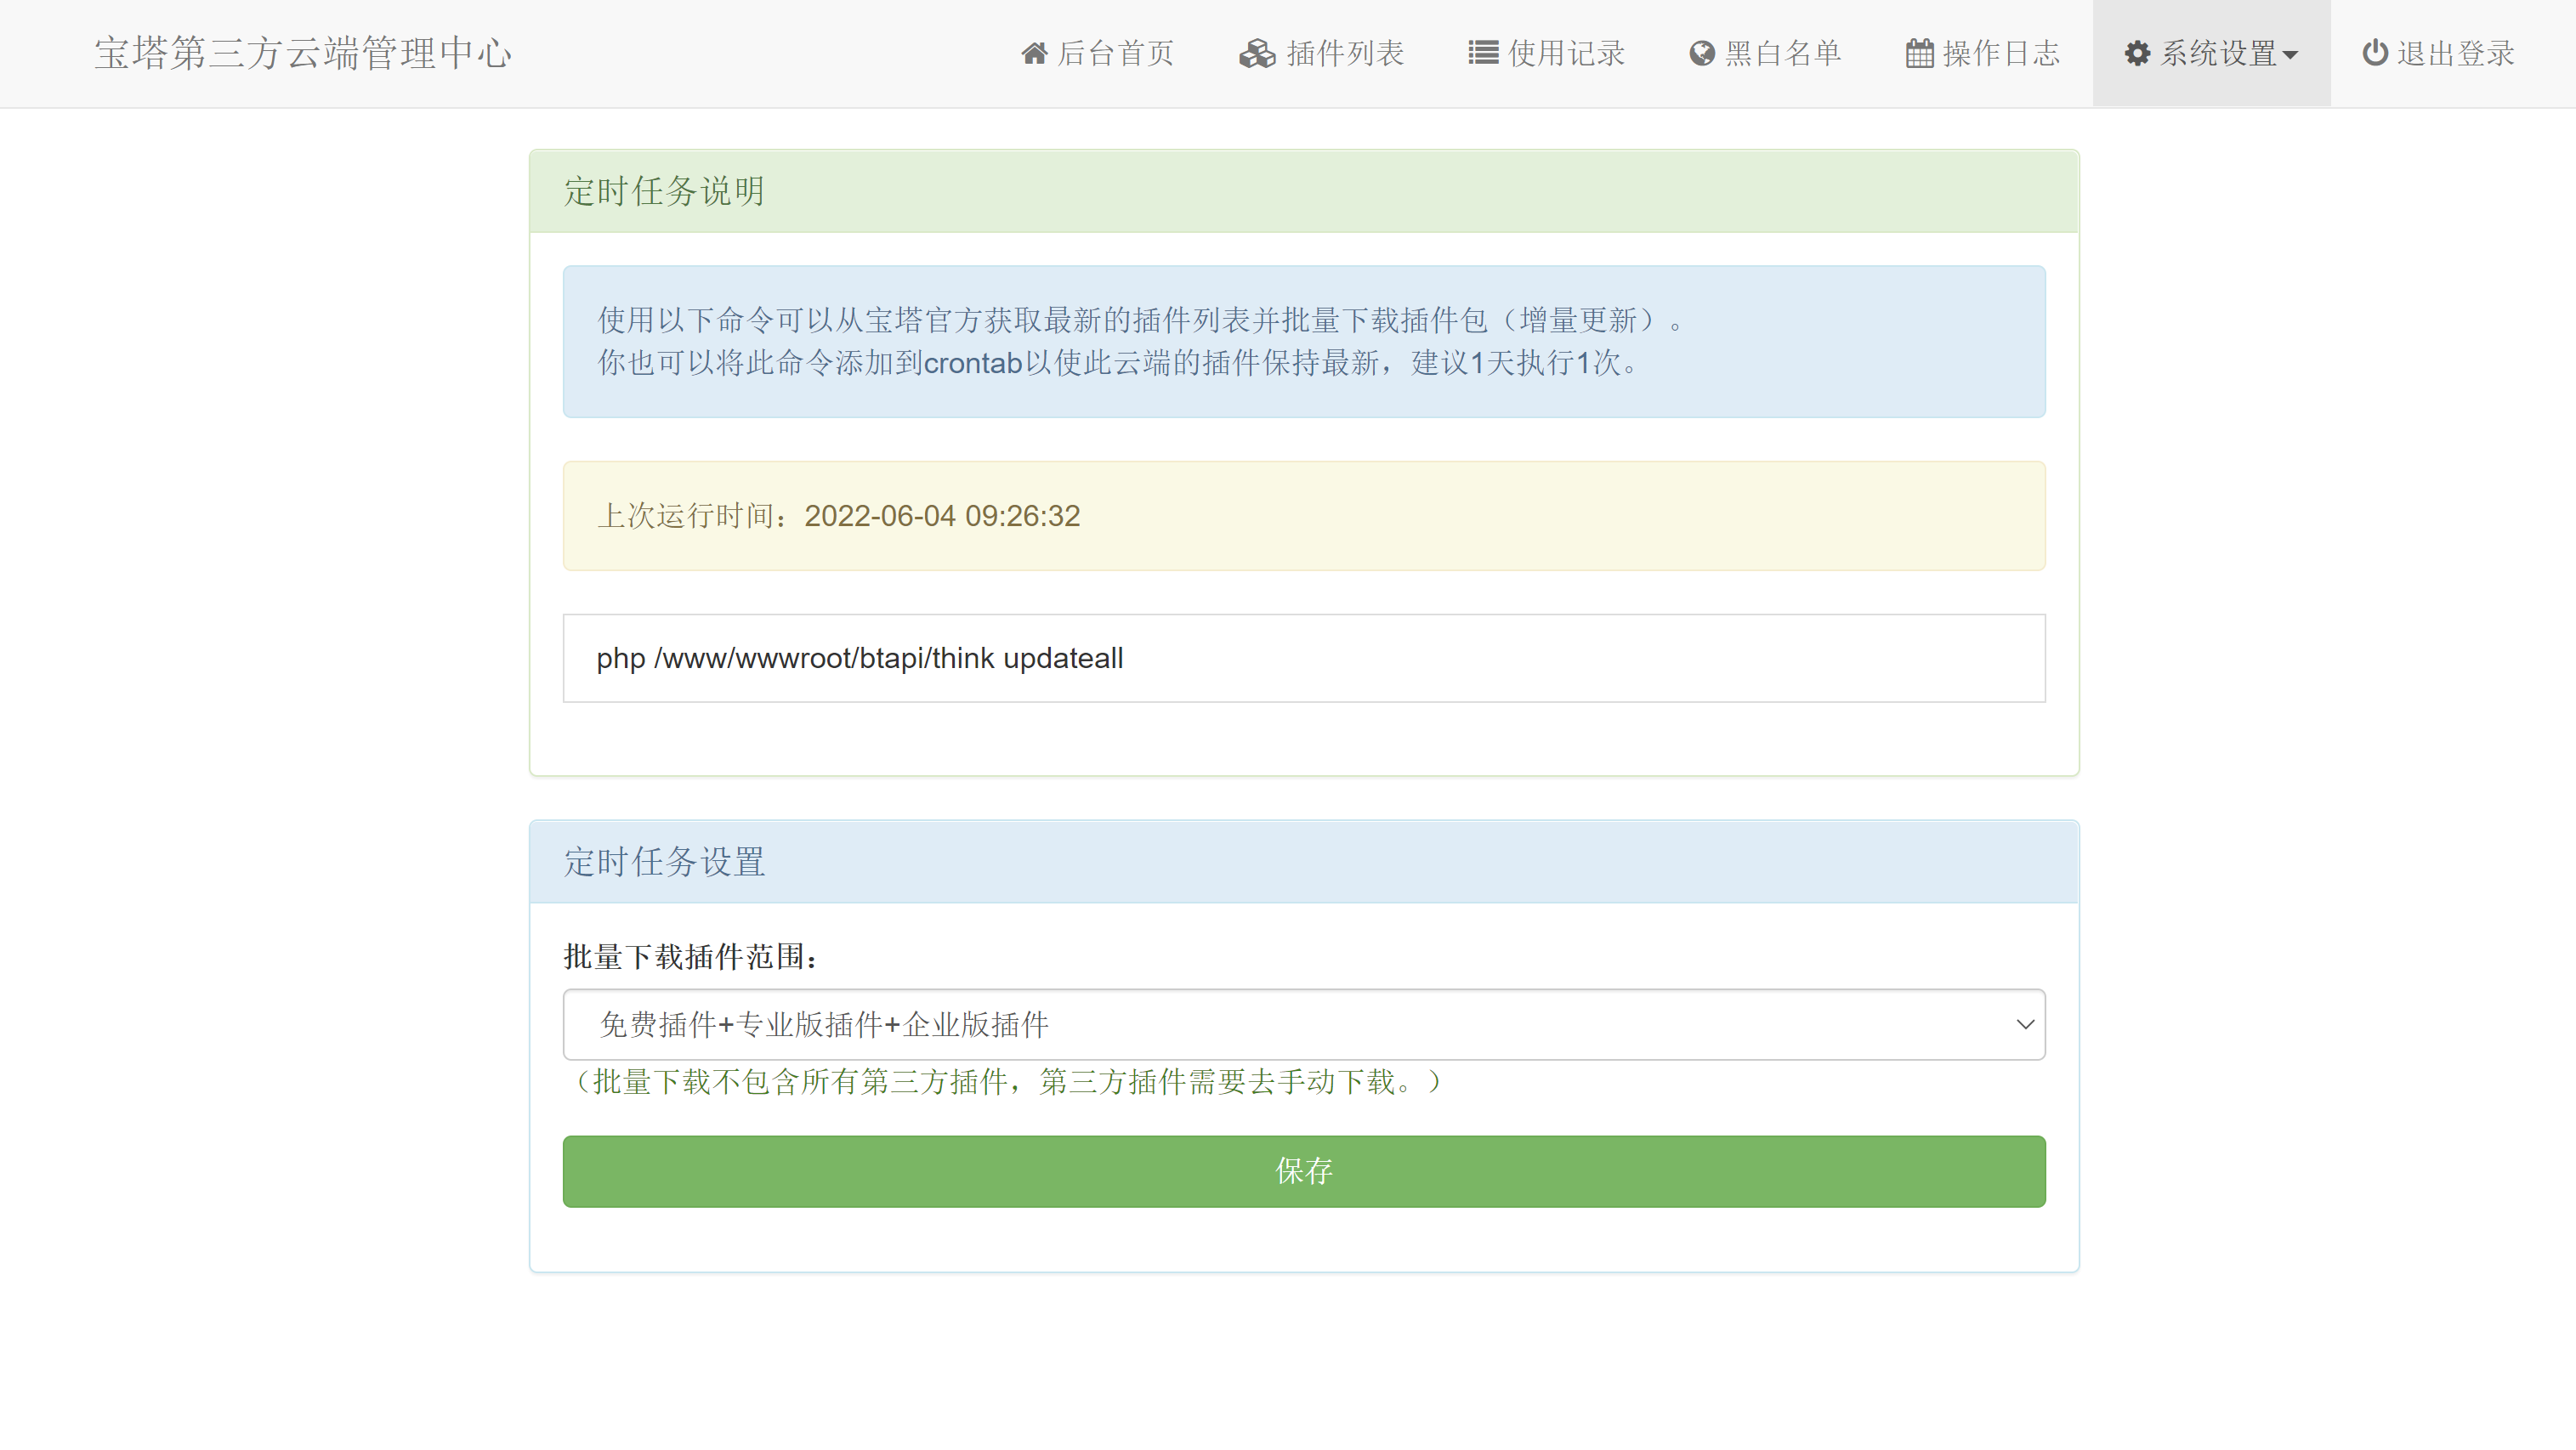
Task: Open the 插件列表 tab
Action: coord(1324,53)
